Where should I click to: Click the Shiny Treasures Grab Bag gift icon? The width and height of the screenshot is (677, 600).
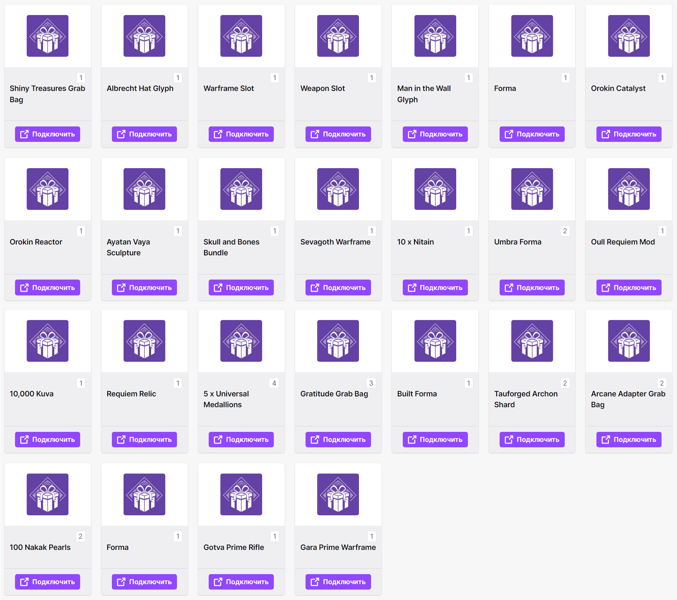[x=48, y=36]
